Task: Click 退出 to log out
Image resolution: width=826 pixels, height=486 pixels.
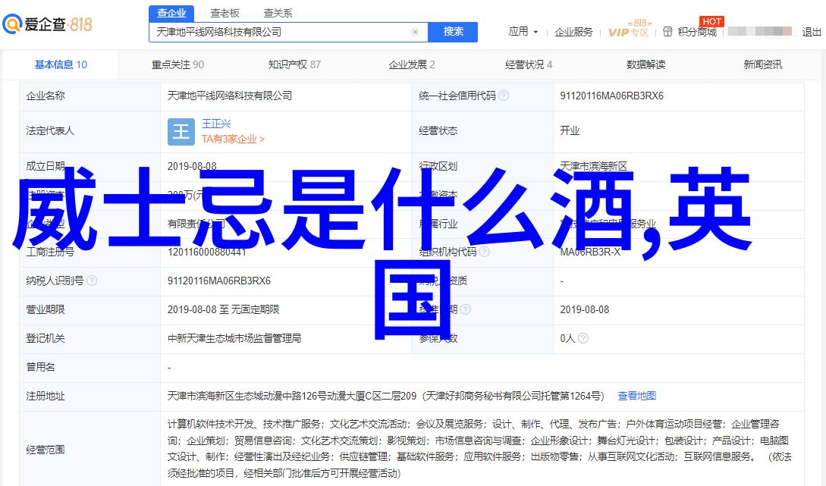Action: (812, 32)
